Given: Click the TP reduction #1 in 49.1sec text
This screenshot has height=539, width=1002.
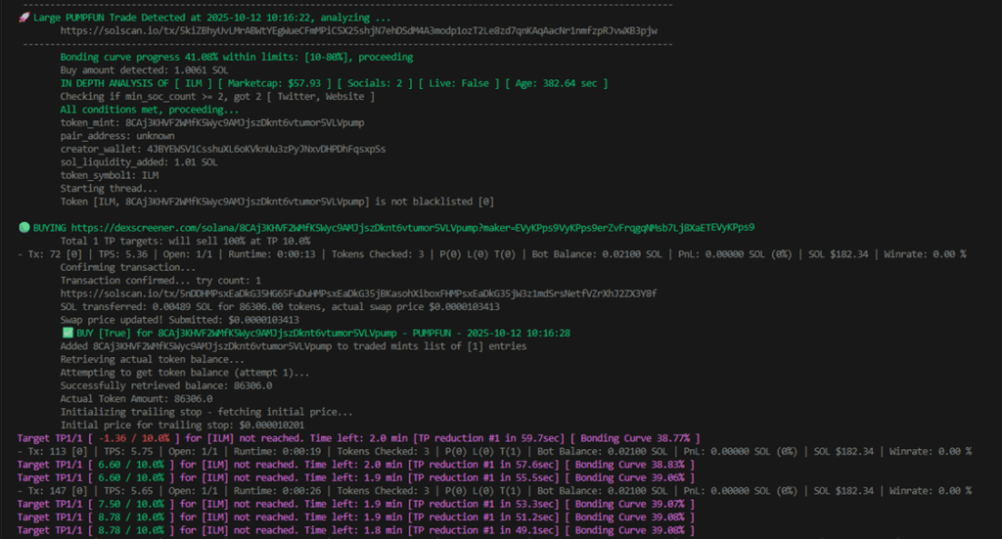Looking at the screenshot, I should (x=481, y=530).
